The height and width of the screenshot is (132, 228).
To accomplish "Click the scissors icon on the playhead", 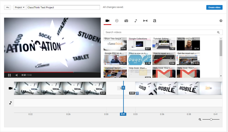I will tap(123, 88).
